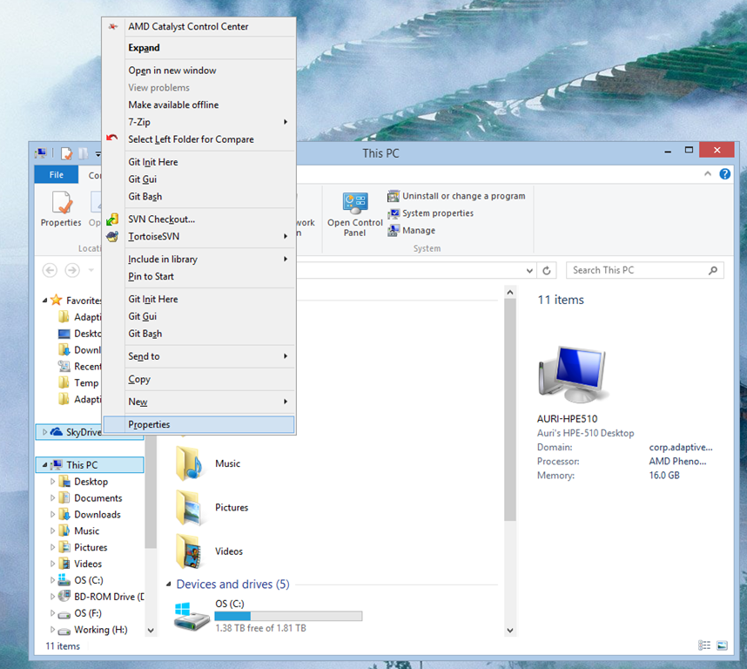Click the Open Control Panel ribbon icon

pos(354,205)
